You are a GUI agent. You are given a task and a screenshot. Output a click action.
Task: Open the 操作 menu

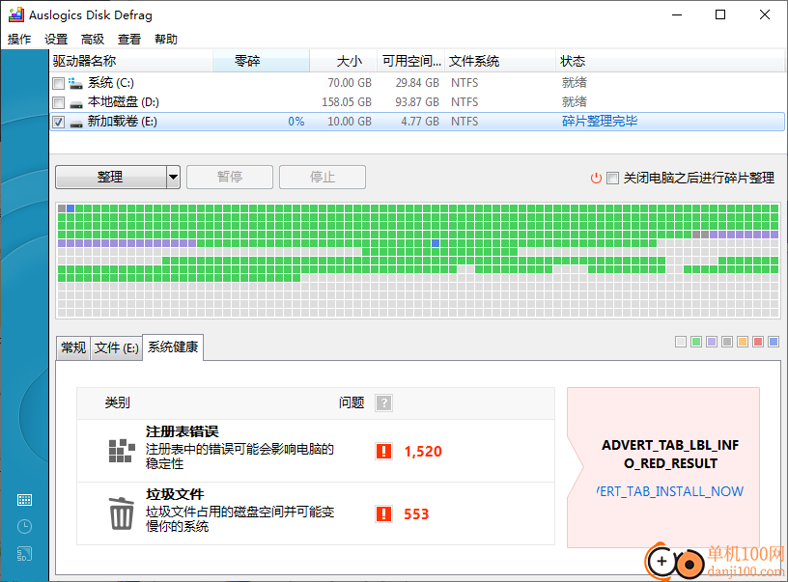point(19,40)
